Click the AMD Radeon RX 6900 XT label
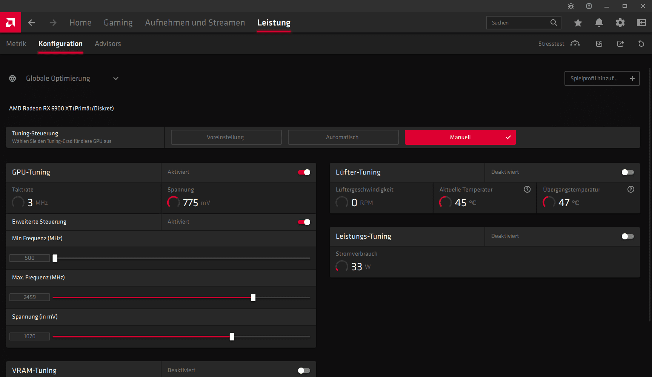The height and width of the screenshot is (377, 652). click(62, 109)
